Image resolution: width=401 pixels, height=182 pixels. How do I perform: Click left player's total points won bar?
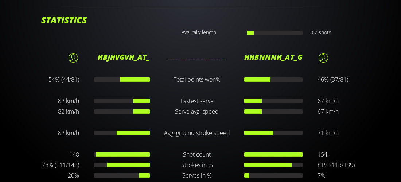(122, 79)
